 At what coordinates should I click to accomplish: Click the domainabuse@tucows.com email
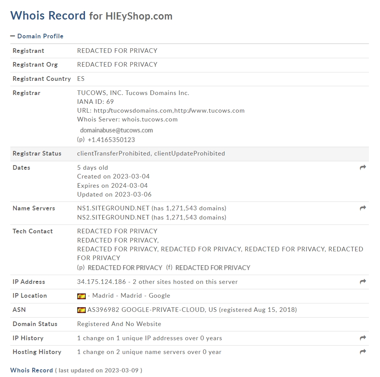pyautogui.click(x=117, y=130)
